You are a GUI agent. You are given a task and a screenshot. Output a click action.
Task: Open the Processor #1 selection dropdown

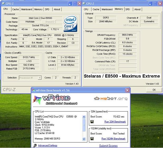click(x=40, y=78)
